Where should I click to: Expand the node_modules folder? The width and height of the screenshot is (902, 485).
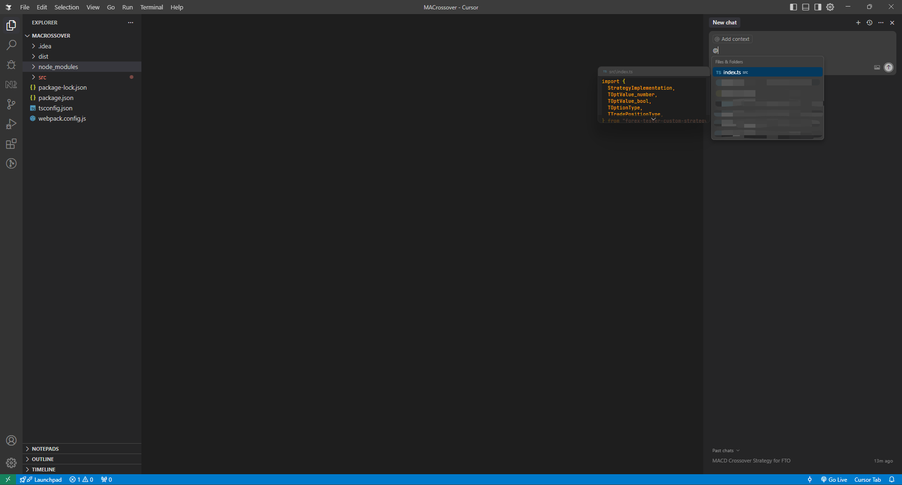pos(58,67)
